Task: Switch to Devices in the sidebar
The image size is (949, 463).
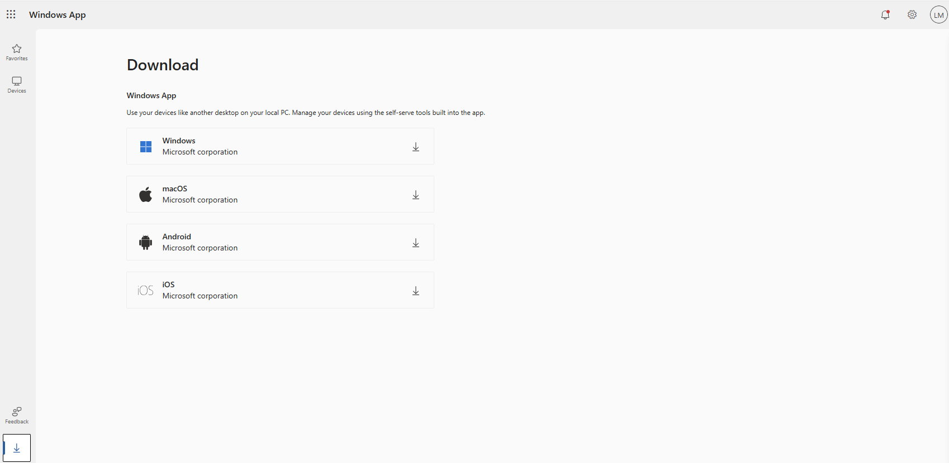Action: pos(17,85)
